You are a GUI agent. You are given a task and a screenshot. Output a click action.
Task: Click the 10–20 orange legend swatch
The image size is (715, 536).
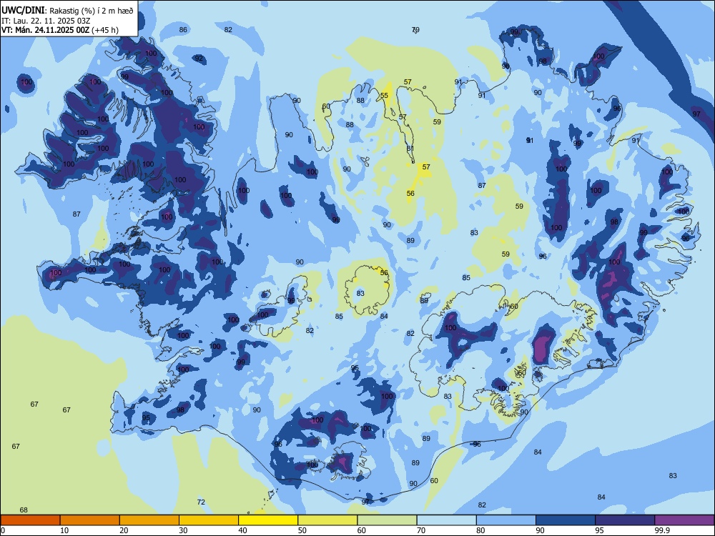[90, 520]
